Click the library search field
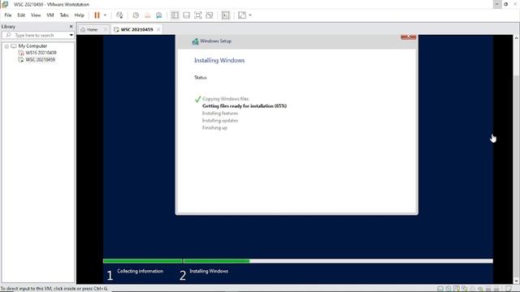 tap(37, 35)
